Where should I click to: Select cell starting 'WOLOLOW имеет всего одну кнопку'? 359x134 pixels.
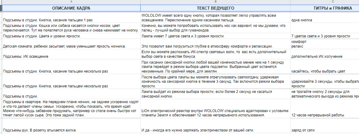click(215, 18)
